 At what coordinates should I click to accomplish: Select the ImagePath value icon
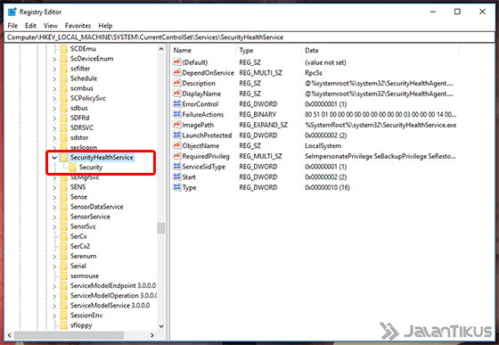coord(176,125)
